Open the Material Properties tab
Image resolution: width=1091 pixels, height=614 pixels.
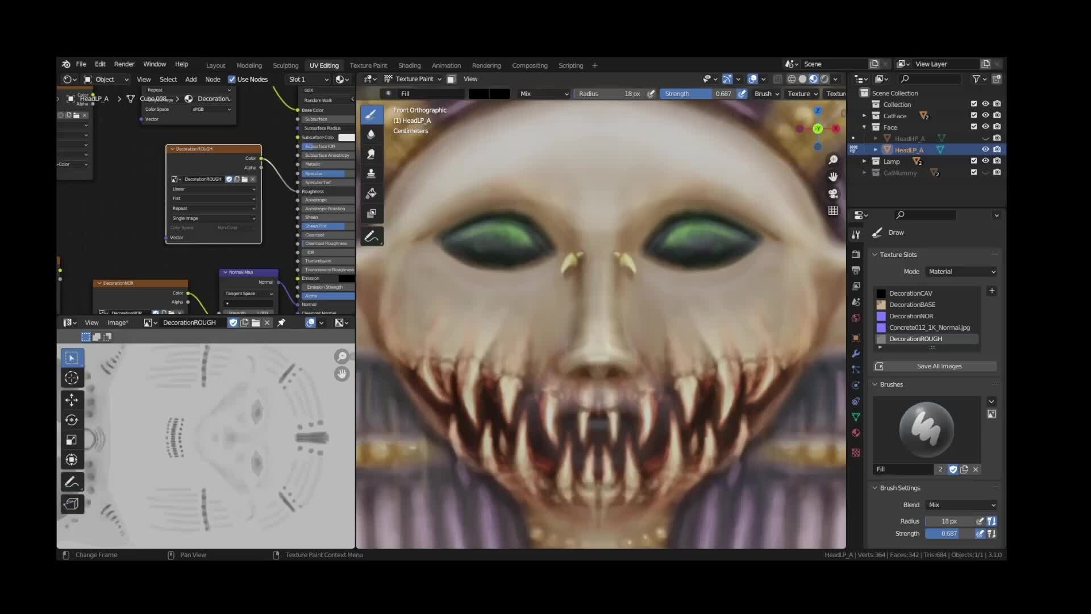(x=856, y=432)
